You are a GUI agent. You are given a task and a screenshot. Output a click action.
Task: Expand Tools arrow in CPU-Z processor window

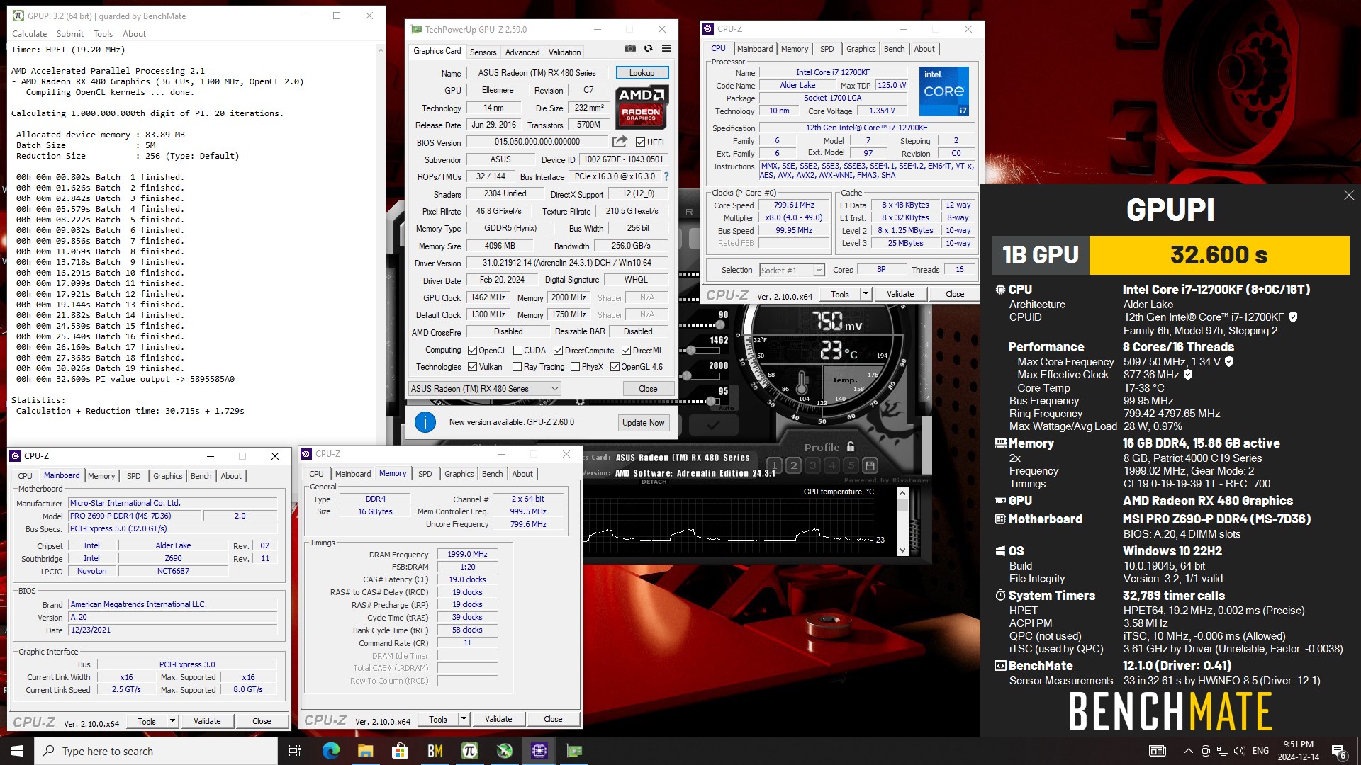click(866, 294)
